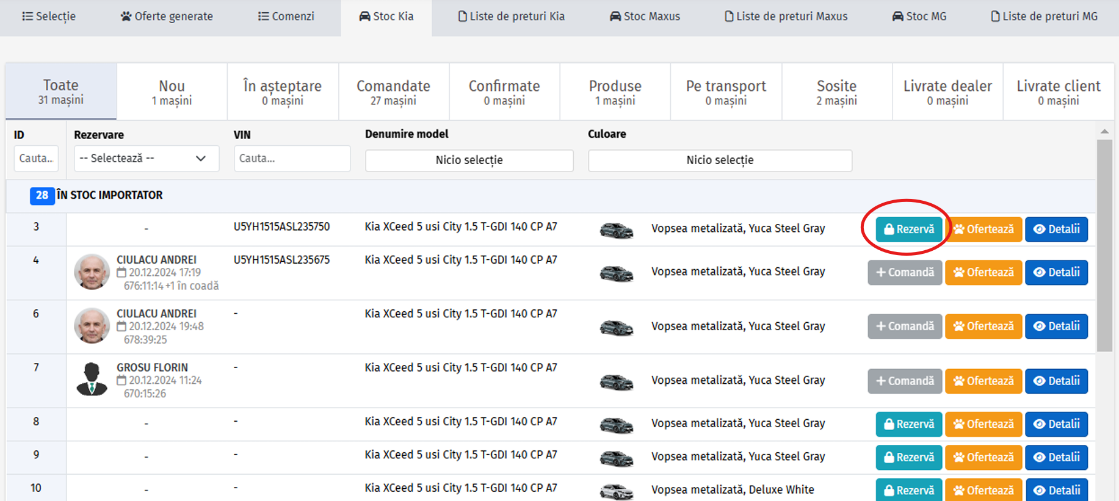Open the Denumire model selection dropdown
Viewport: 1119px width, 501px height.
click(469, 160)
